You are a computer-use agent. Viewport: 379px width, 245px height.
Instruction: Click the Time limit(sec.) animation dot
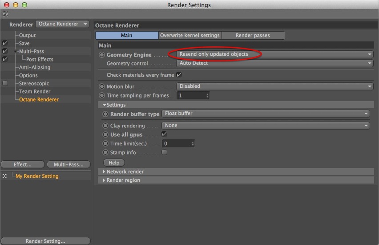[105, 143]
